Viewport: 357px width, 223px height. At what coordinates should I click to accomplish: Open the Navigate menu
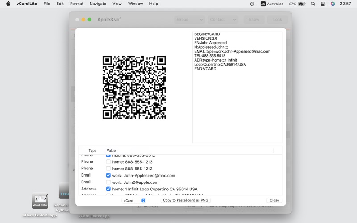coord(98,4)
